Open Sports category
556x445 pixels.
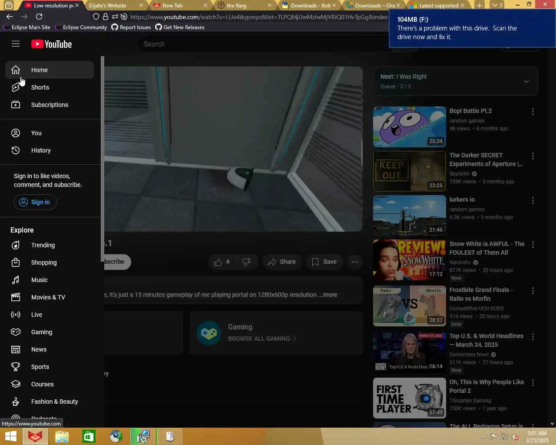tap(50, 367)
